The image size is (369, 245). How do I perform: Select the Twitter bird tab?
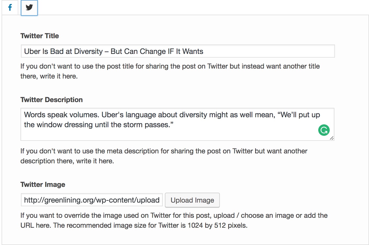pos(29,8)
